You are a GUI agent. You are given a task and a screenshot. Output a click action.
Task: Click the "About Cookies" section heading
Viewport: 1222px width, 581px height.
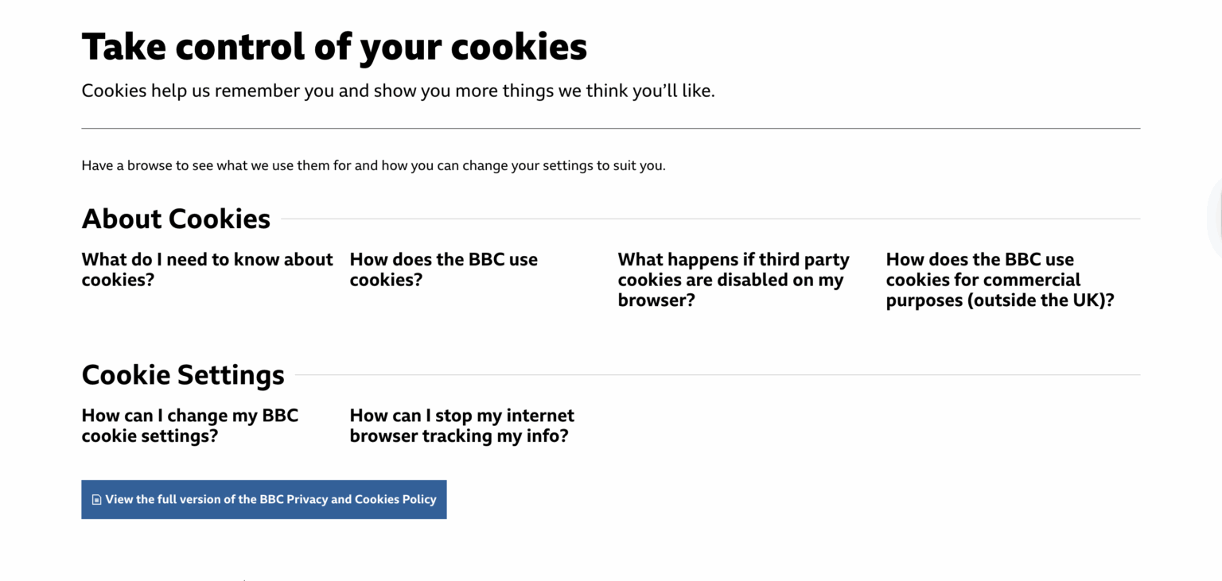point(175,218)
